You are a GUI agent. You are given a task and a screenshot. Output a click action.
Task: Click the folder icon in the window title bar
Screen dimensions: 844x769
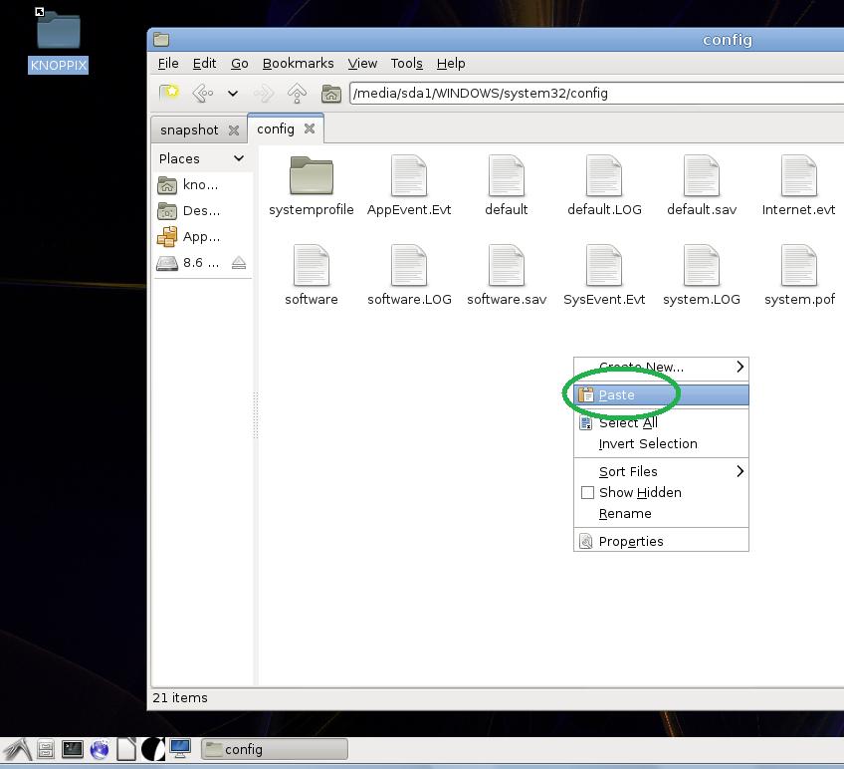[x=161, y=39]
